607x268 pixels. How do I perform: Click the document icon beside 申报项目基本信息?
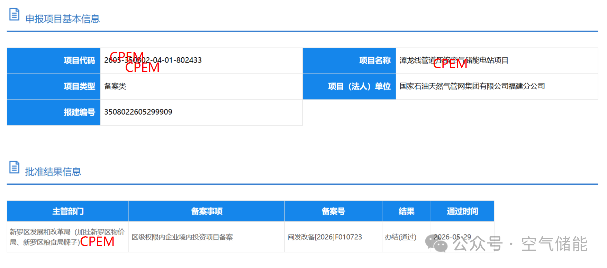tap(14, 15)
